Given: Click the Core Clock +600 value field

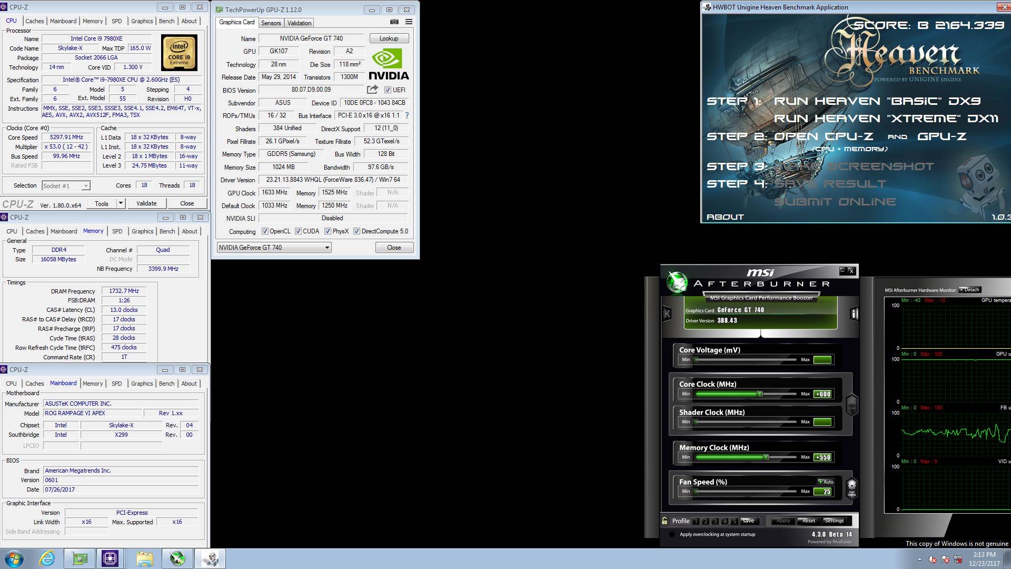Looking at the screenshot, I should [x=822, y=394].
